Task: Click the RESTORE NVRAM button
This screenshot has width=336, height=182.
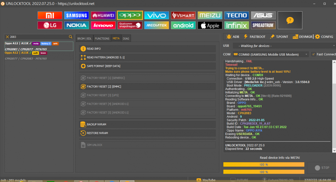Action: (x=148, y=133)
